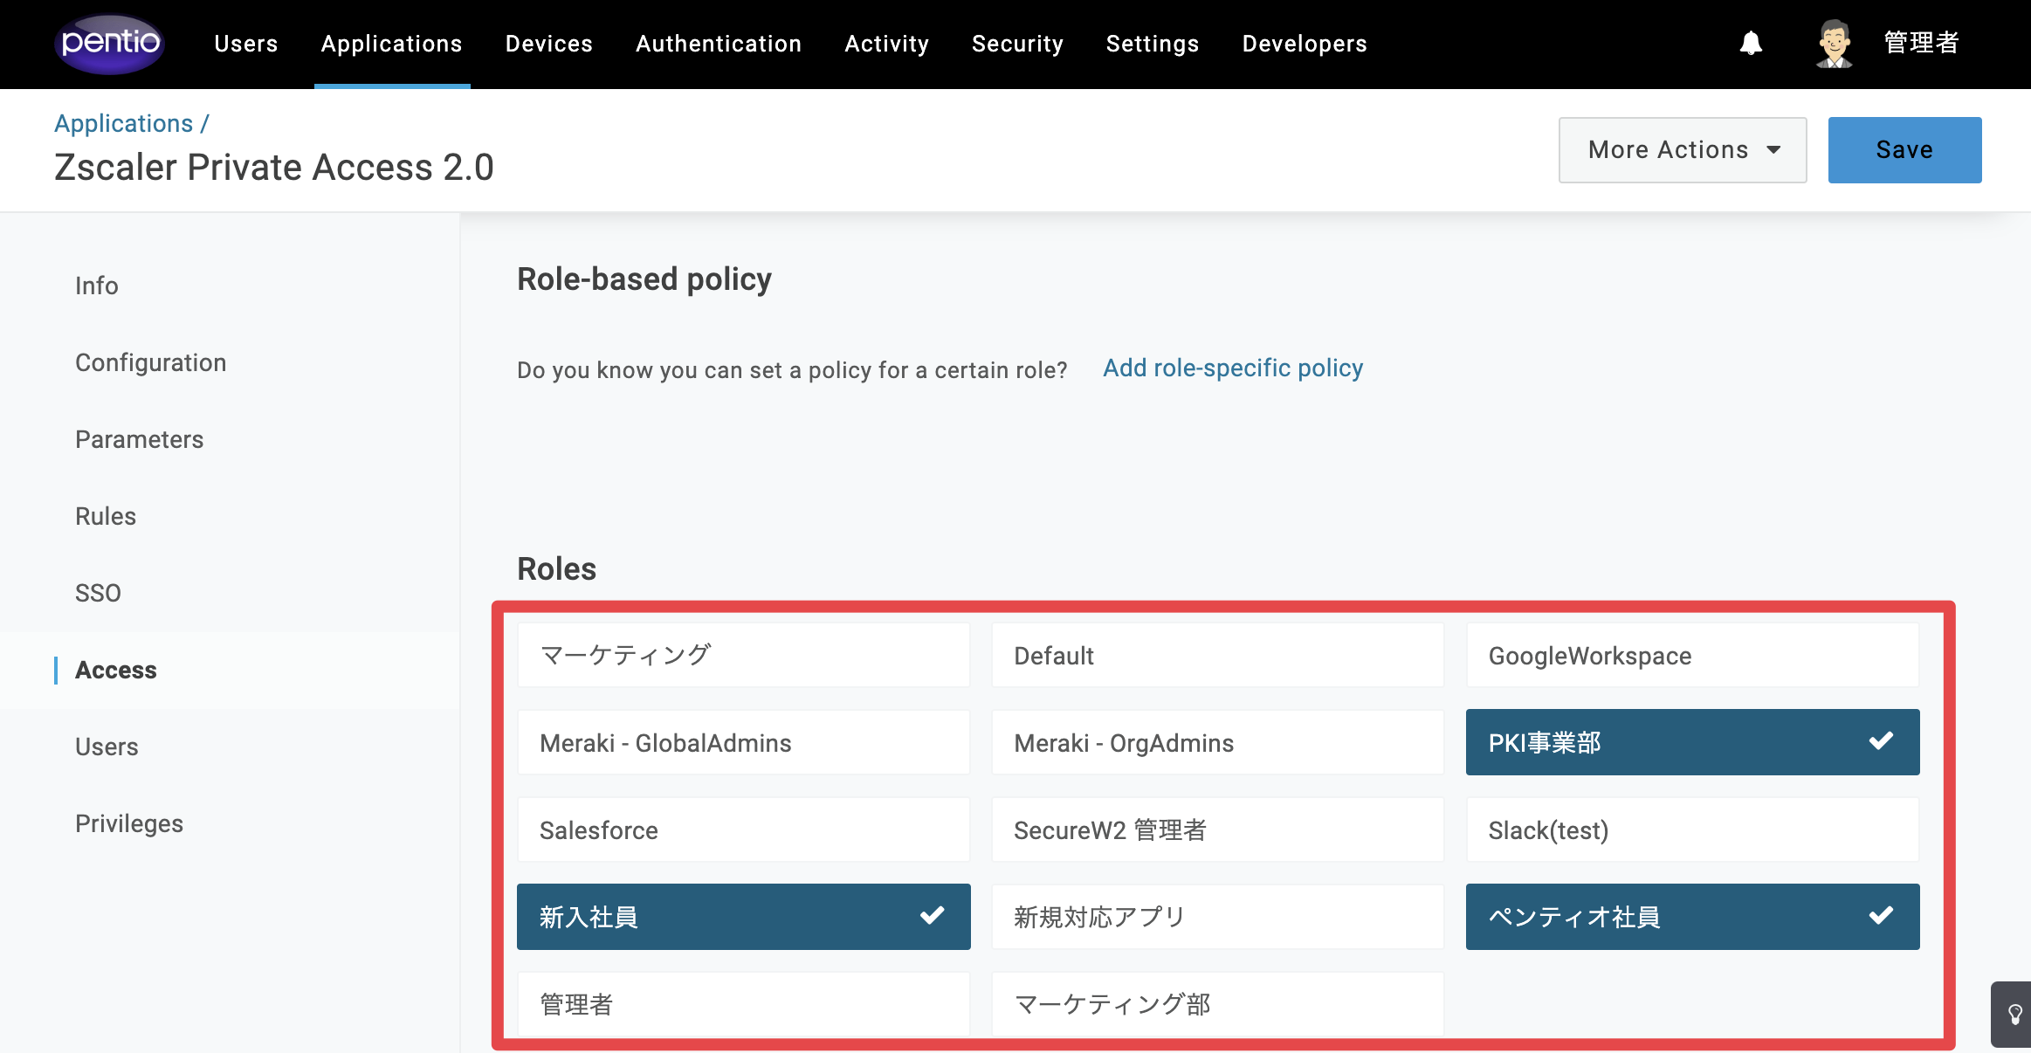Image resolution: width=2031 pixels, height=1053 pixels.
Task: Click the More Actions dropdown arrow
Action: point(1773,150)
